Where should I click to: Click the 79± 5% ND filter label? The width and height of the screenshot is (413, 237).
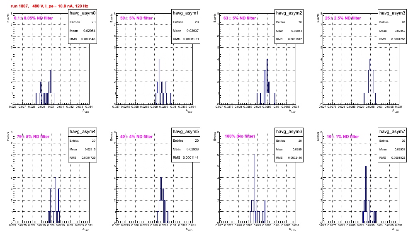coord(33,137)
